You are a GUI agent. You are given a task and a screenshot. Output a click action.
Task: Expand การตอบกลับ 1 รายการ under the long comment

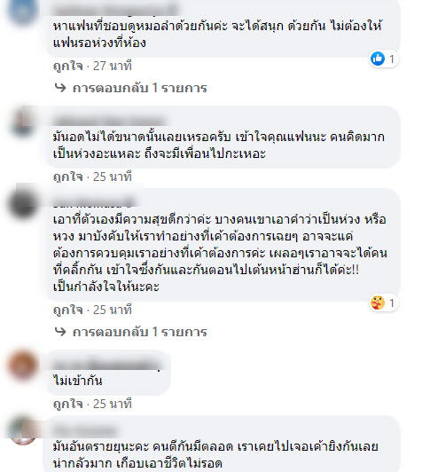[139, 332]
